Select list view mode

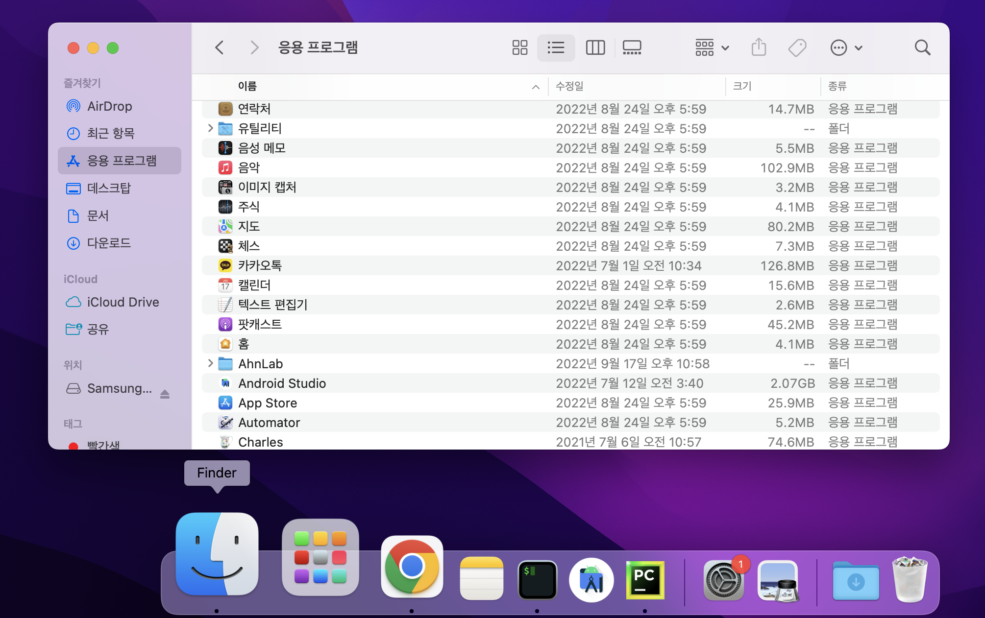click(556, 48)
